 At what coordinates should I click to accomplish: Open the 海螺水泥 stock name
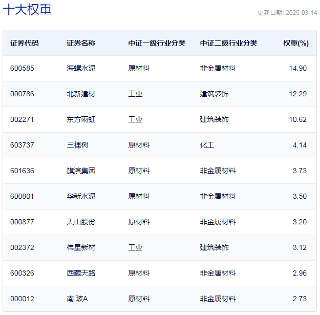pyautogui.click(x=81, y=68)
